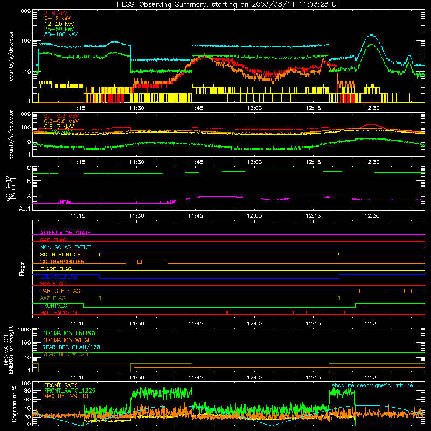This screenshot has height=431, width=431.
Task: Select the 3-6 keV legend label
Action: 56,13
